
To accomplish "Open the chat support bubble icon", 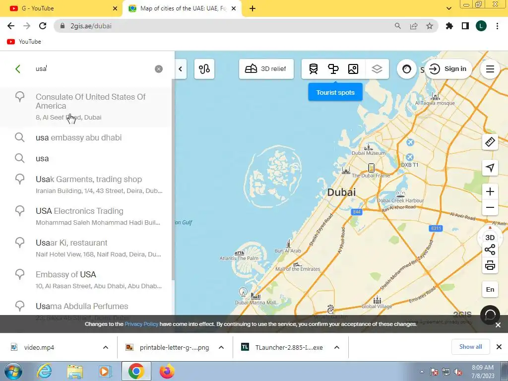I will pos(490,315).
